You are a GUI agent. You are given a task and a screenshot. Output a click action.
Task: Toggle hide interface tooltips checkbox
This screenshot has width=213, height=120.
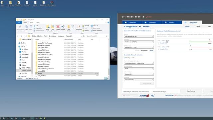point(152,92)
